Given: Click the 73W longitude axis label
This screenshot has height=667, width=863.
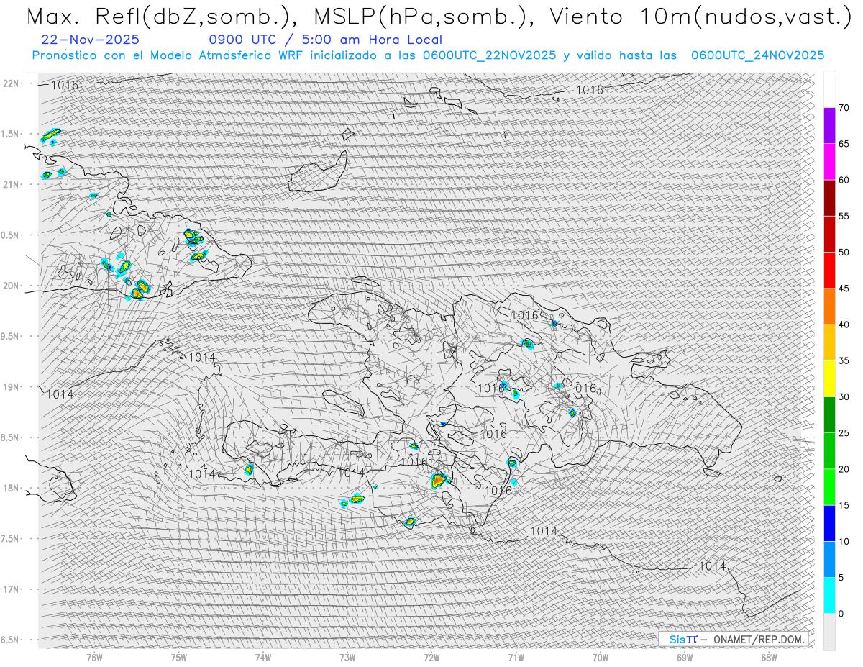Looking at the screenshot, I should coord(347,657).
